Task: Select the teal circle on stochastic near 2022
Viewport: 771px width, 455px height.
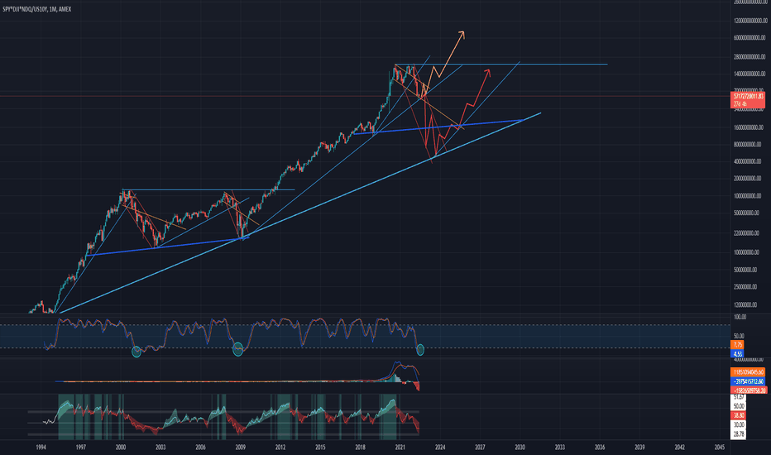Action: 420,350
